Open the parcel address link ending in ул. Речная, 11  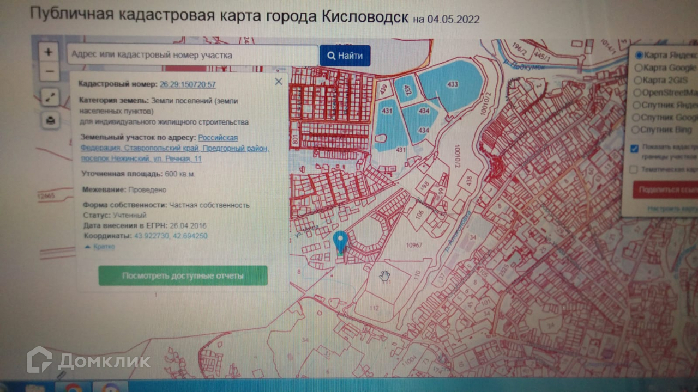tap(174, 148)
